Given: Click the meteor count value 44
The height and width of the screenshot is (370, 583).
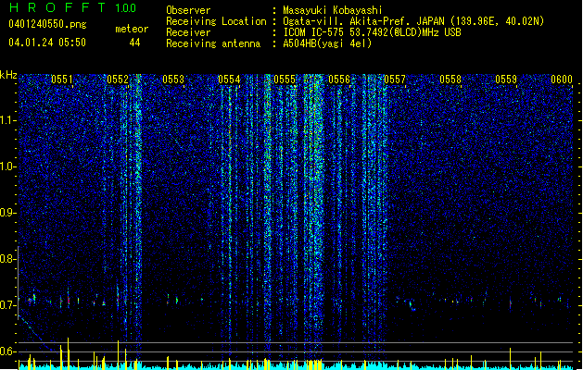Looking at the screenshot, I should pos(134,43).
